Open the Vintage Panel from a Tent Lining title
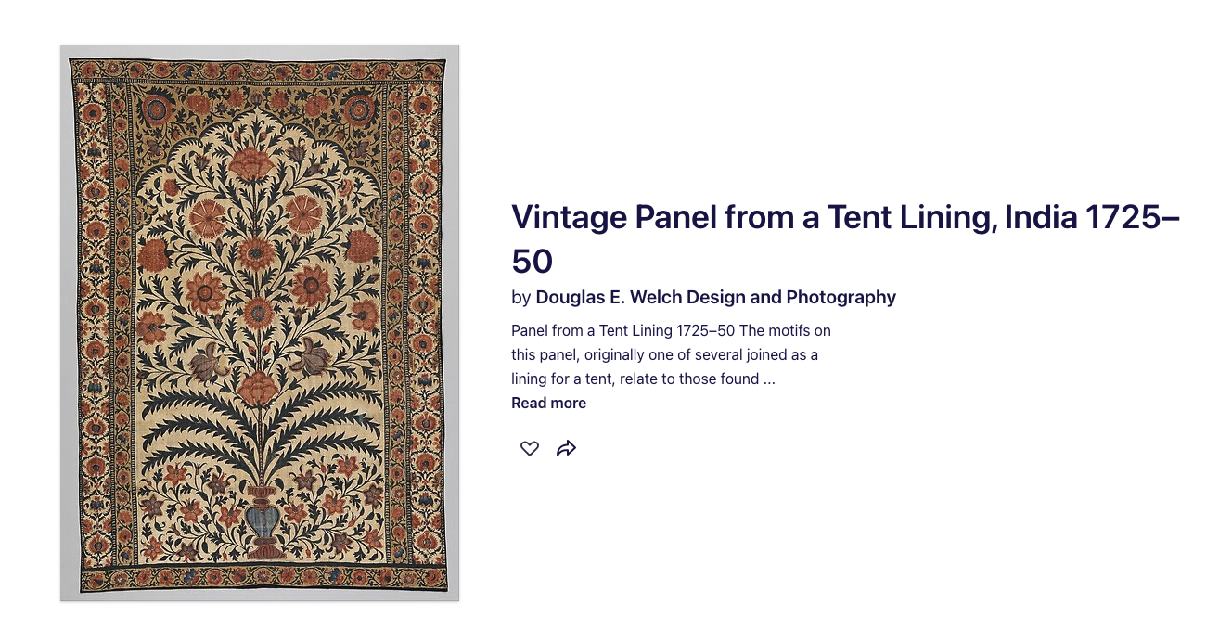 point(845,238)
